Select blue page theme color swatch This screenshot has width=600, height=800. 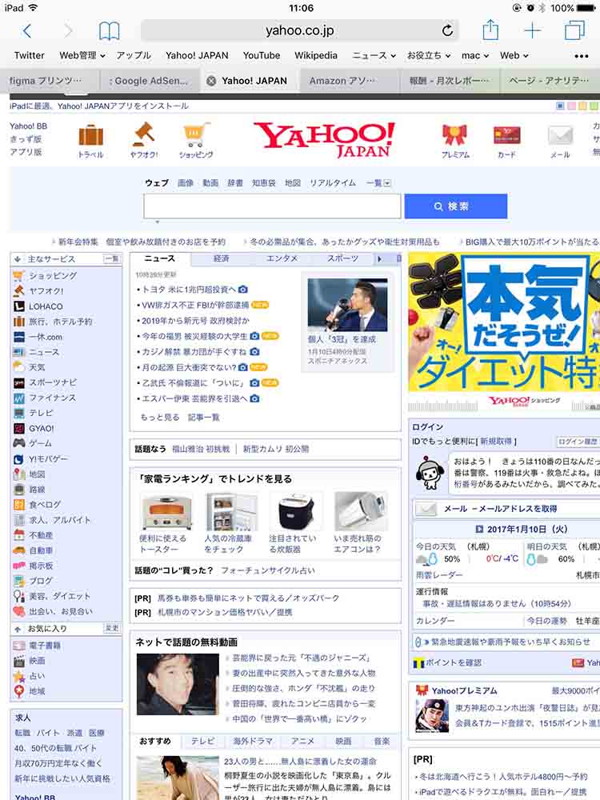pos(560,106)
